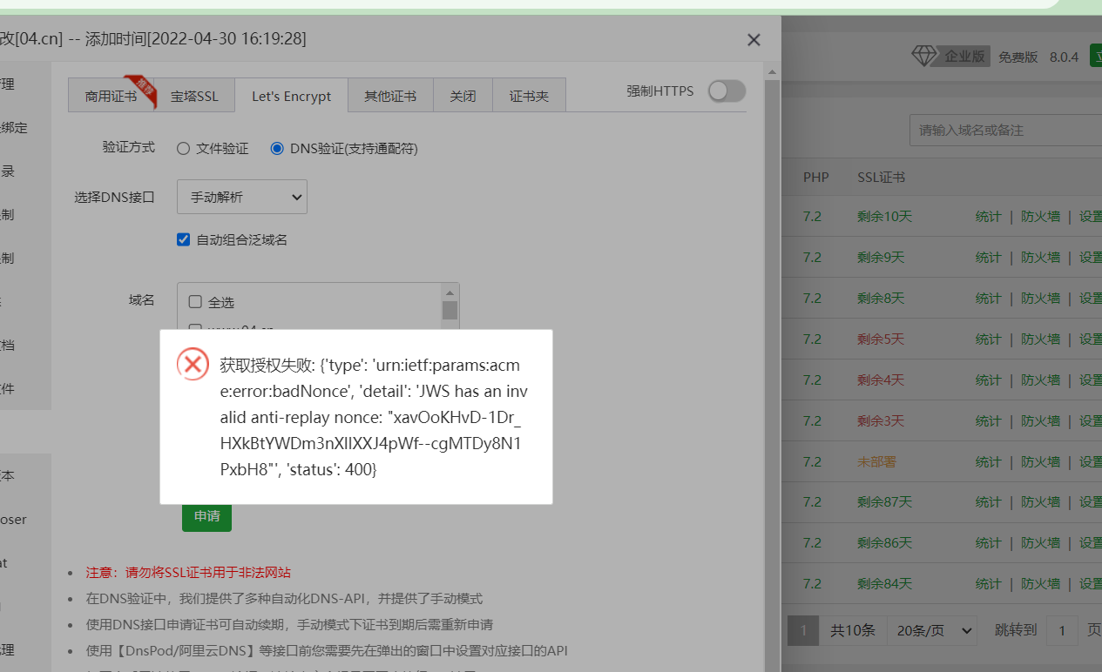Select the Let's Encrypt tab
Screen dimensions: 1102x672
coord(291,96)
